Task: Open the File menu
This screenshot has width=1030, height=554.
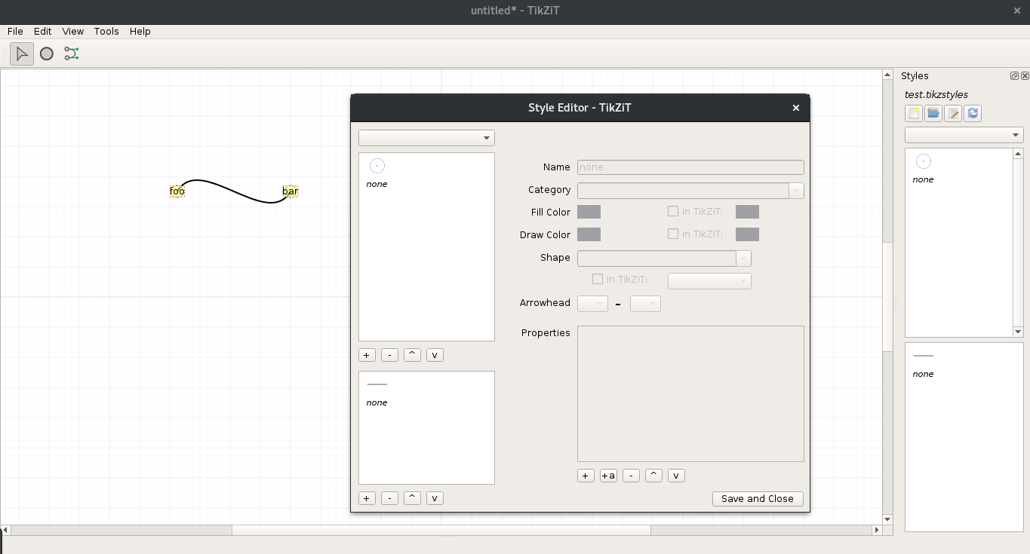Action: [x=15, y=31]
